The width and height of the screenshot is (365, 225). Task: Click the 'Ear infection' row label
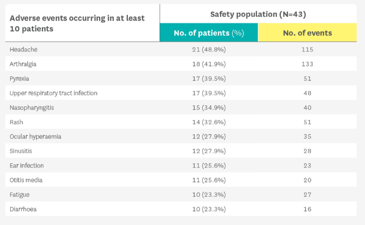[x=27, y=166]
